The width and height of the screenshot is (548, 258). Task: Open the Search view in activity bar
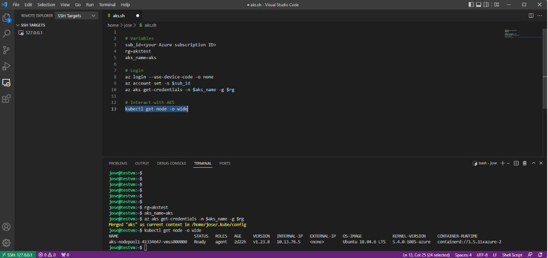(x=6, y=34)
